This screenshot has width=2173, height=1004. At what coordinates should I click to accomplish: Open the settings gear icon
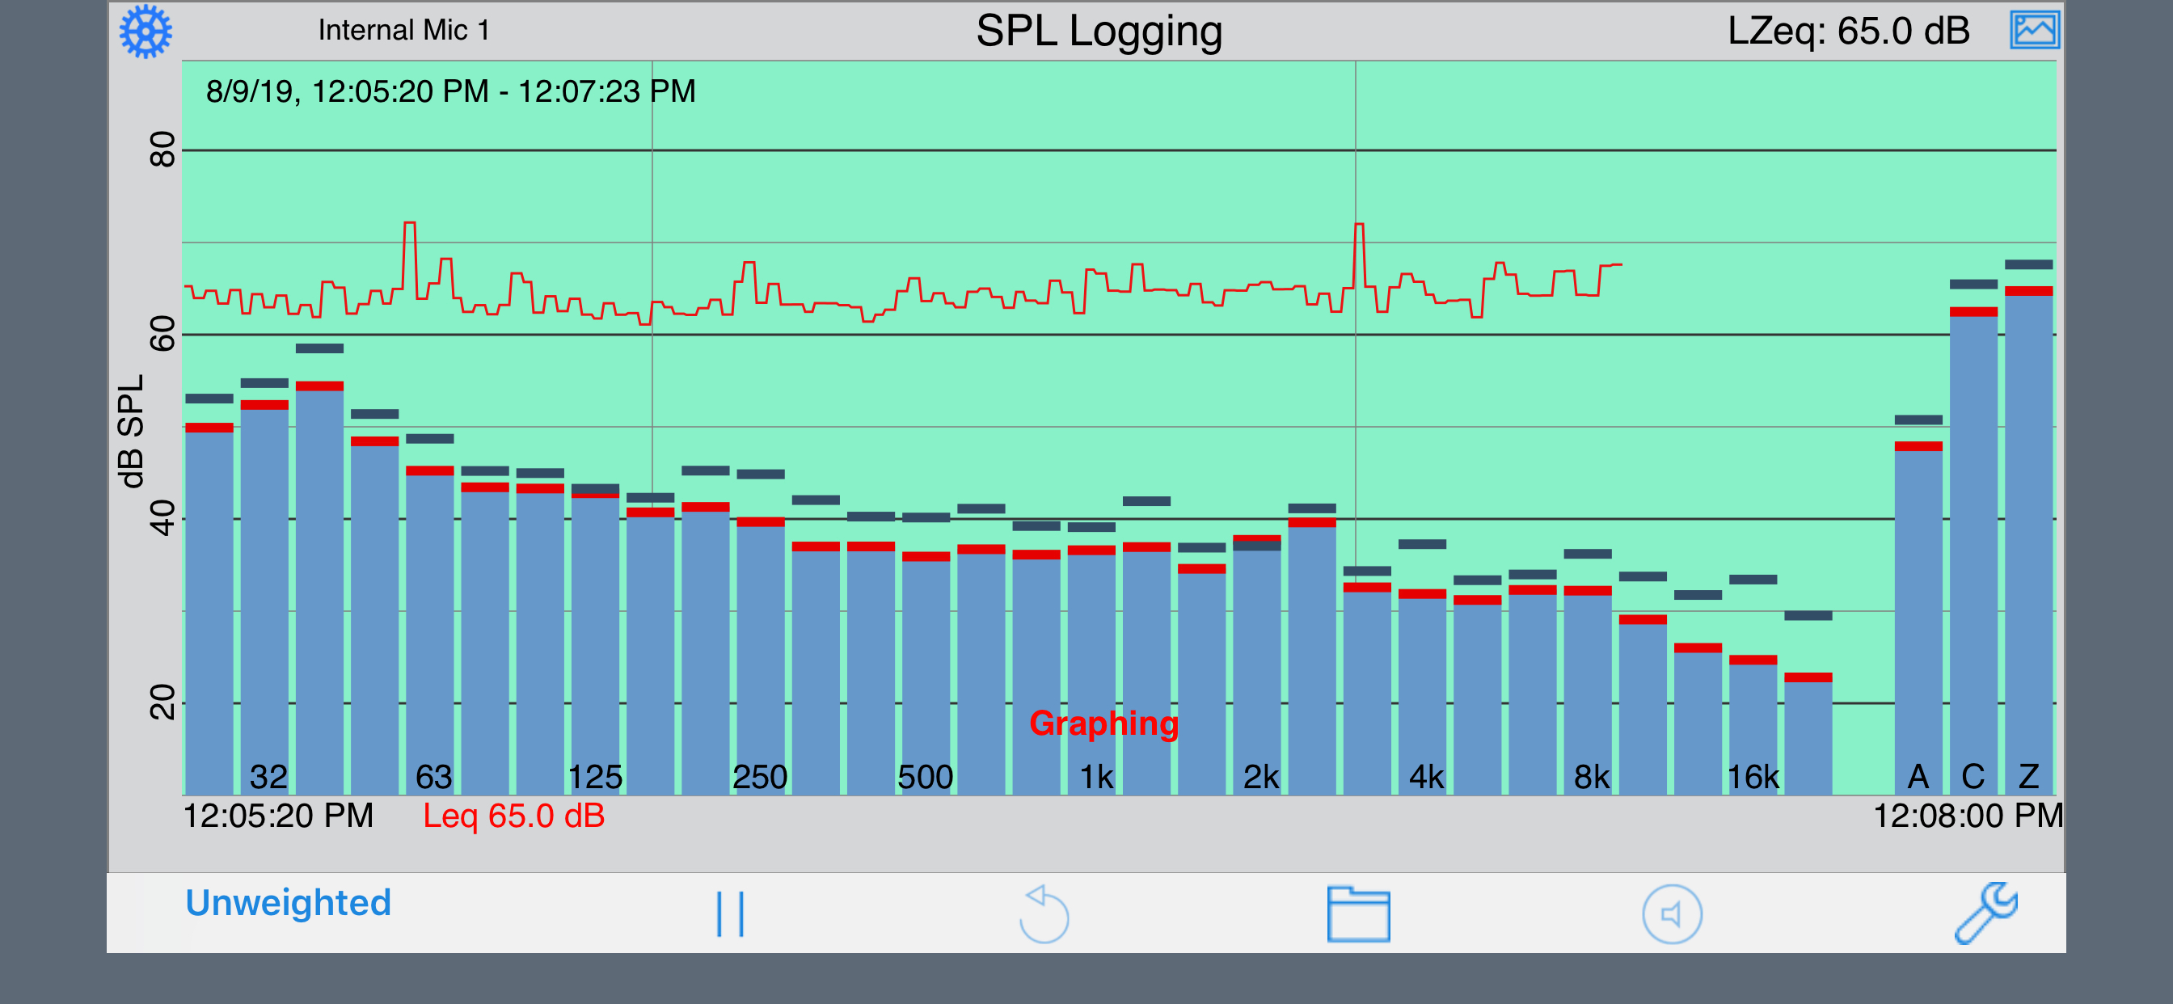[x=145, y=32]
